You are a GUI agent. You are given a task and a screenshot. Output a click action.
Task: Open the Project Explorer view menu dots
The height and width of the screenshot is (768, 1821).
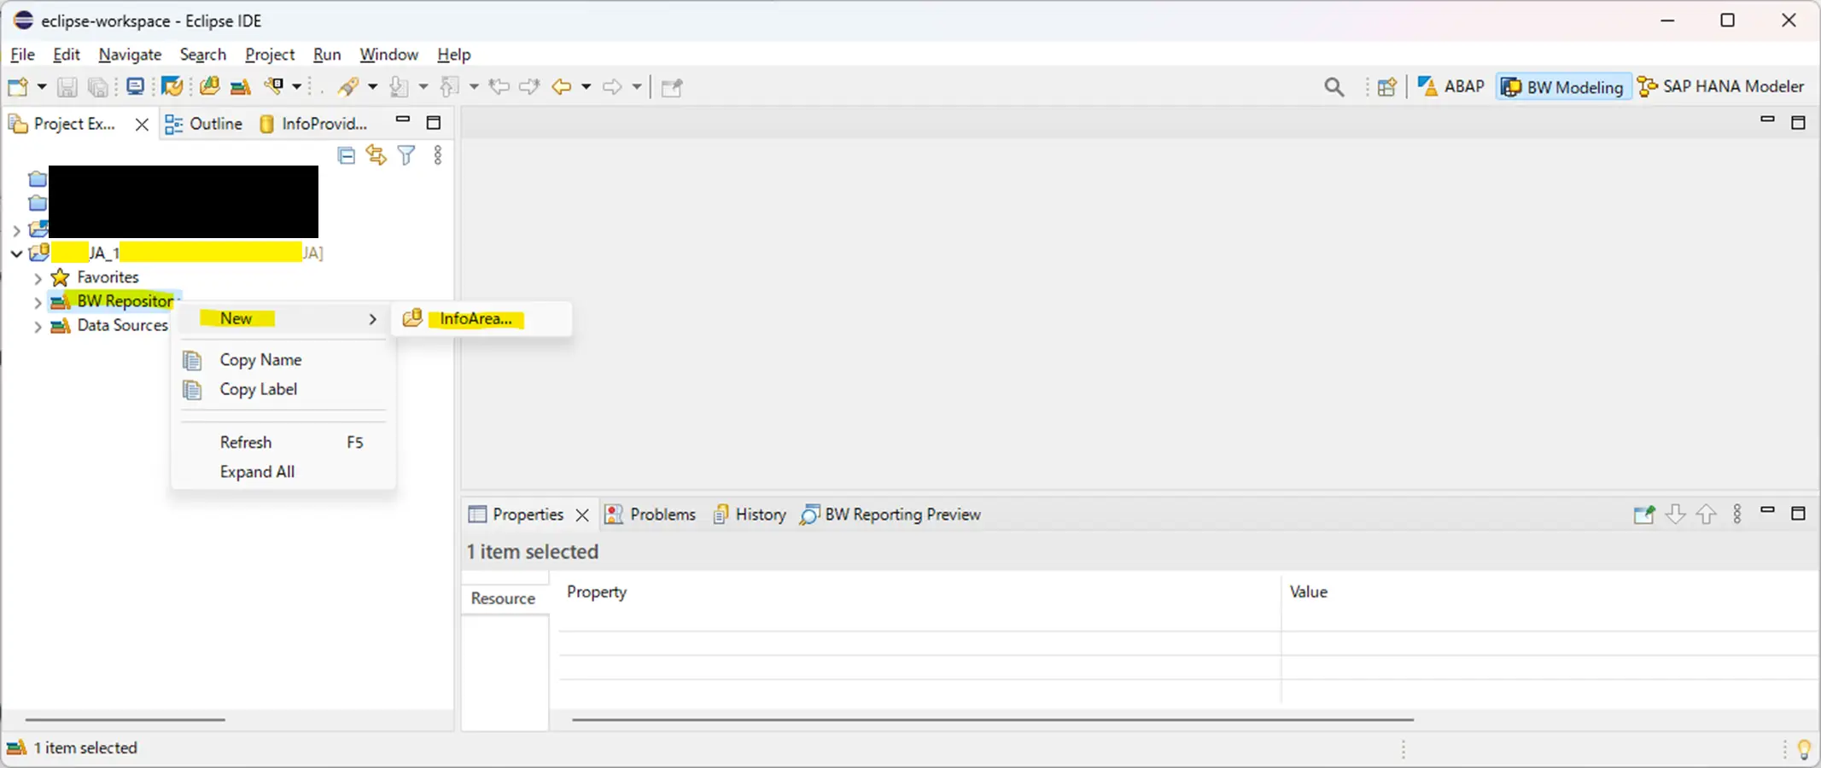pyautogui.click(x=438, y=155)
